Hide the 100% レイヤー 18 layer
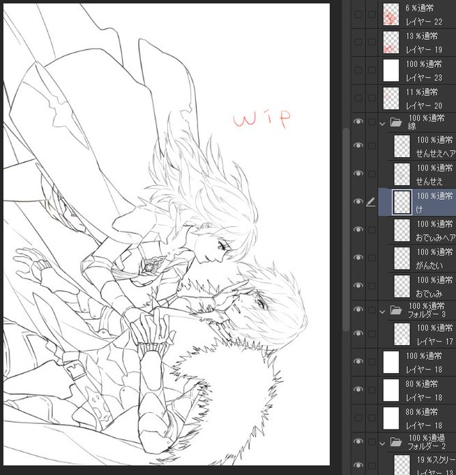Screen dimensions: 456x475 click(x=358, y=361)
